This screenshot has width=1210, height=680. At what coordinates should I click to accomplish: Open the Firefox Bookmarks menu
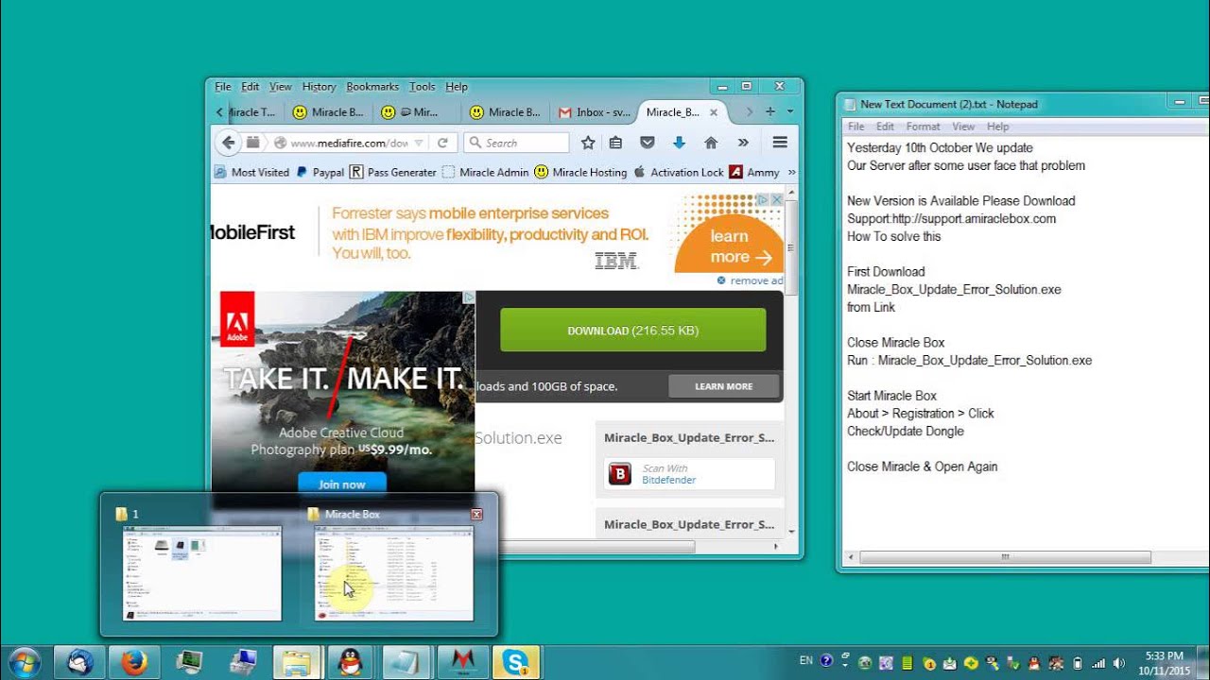(372, 87)
